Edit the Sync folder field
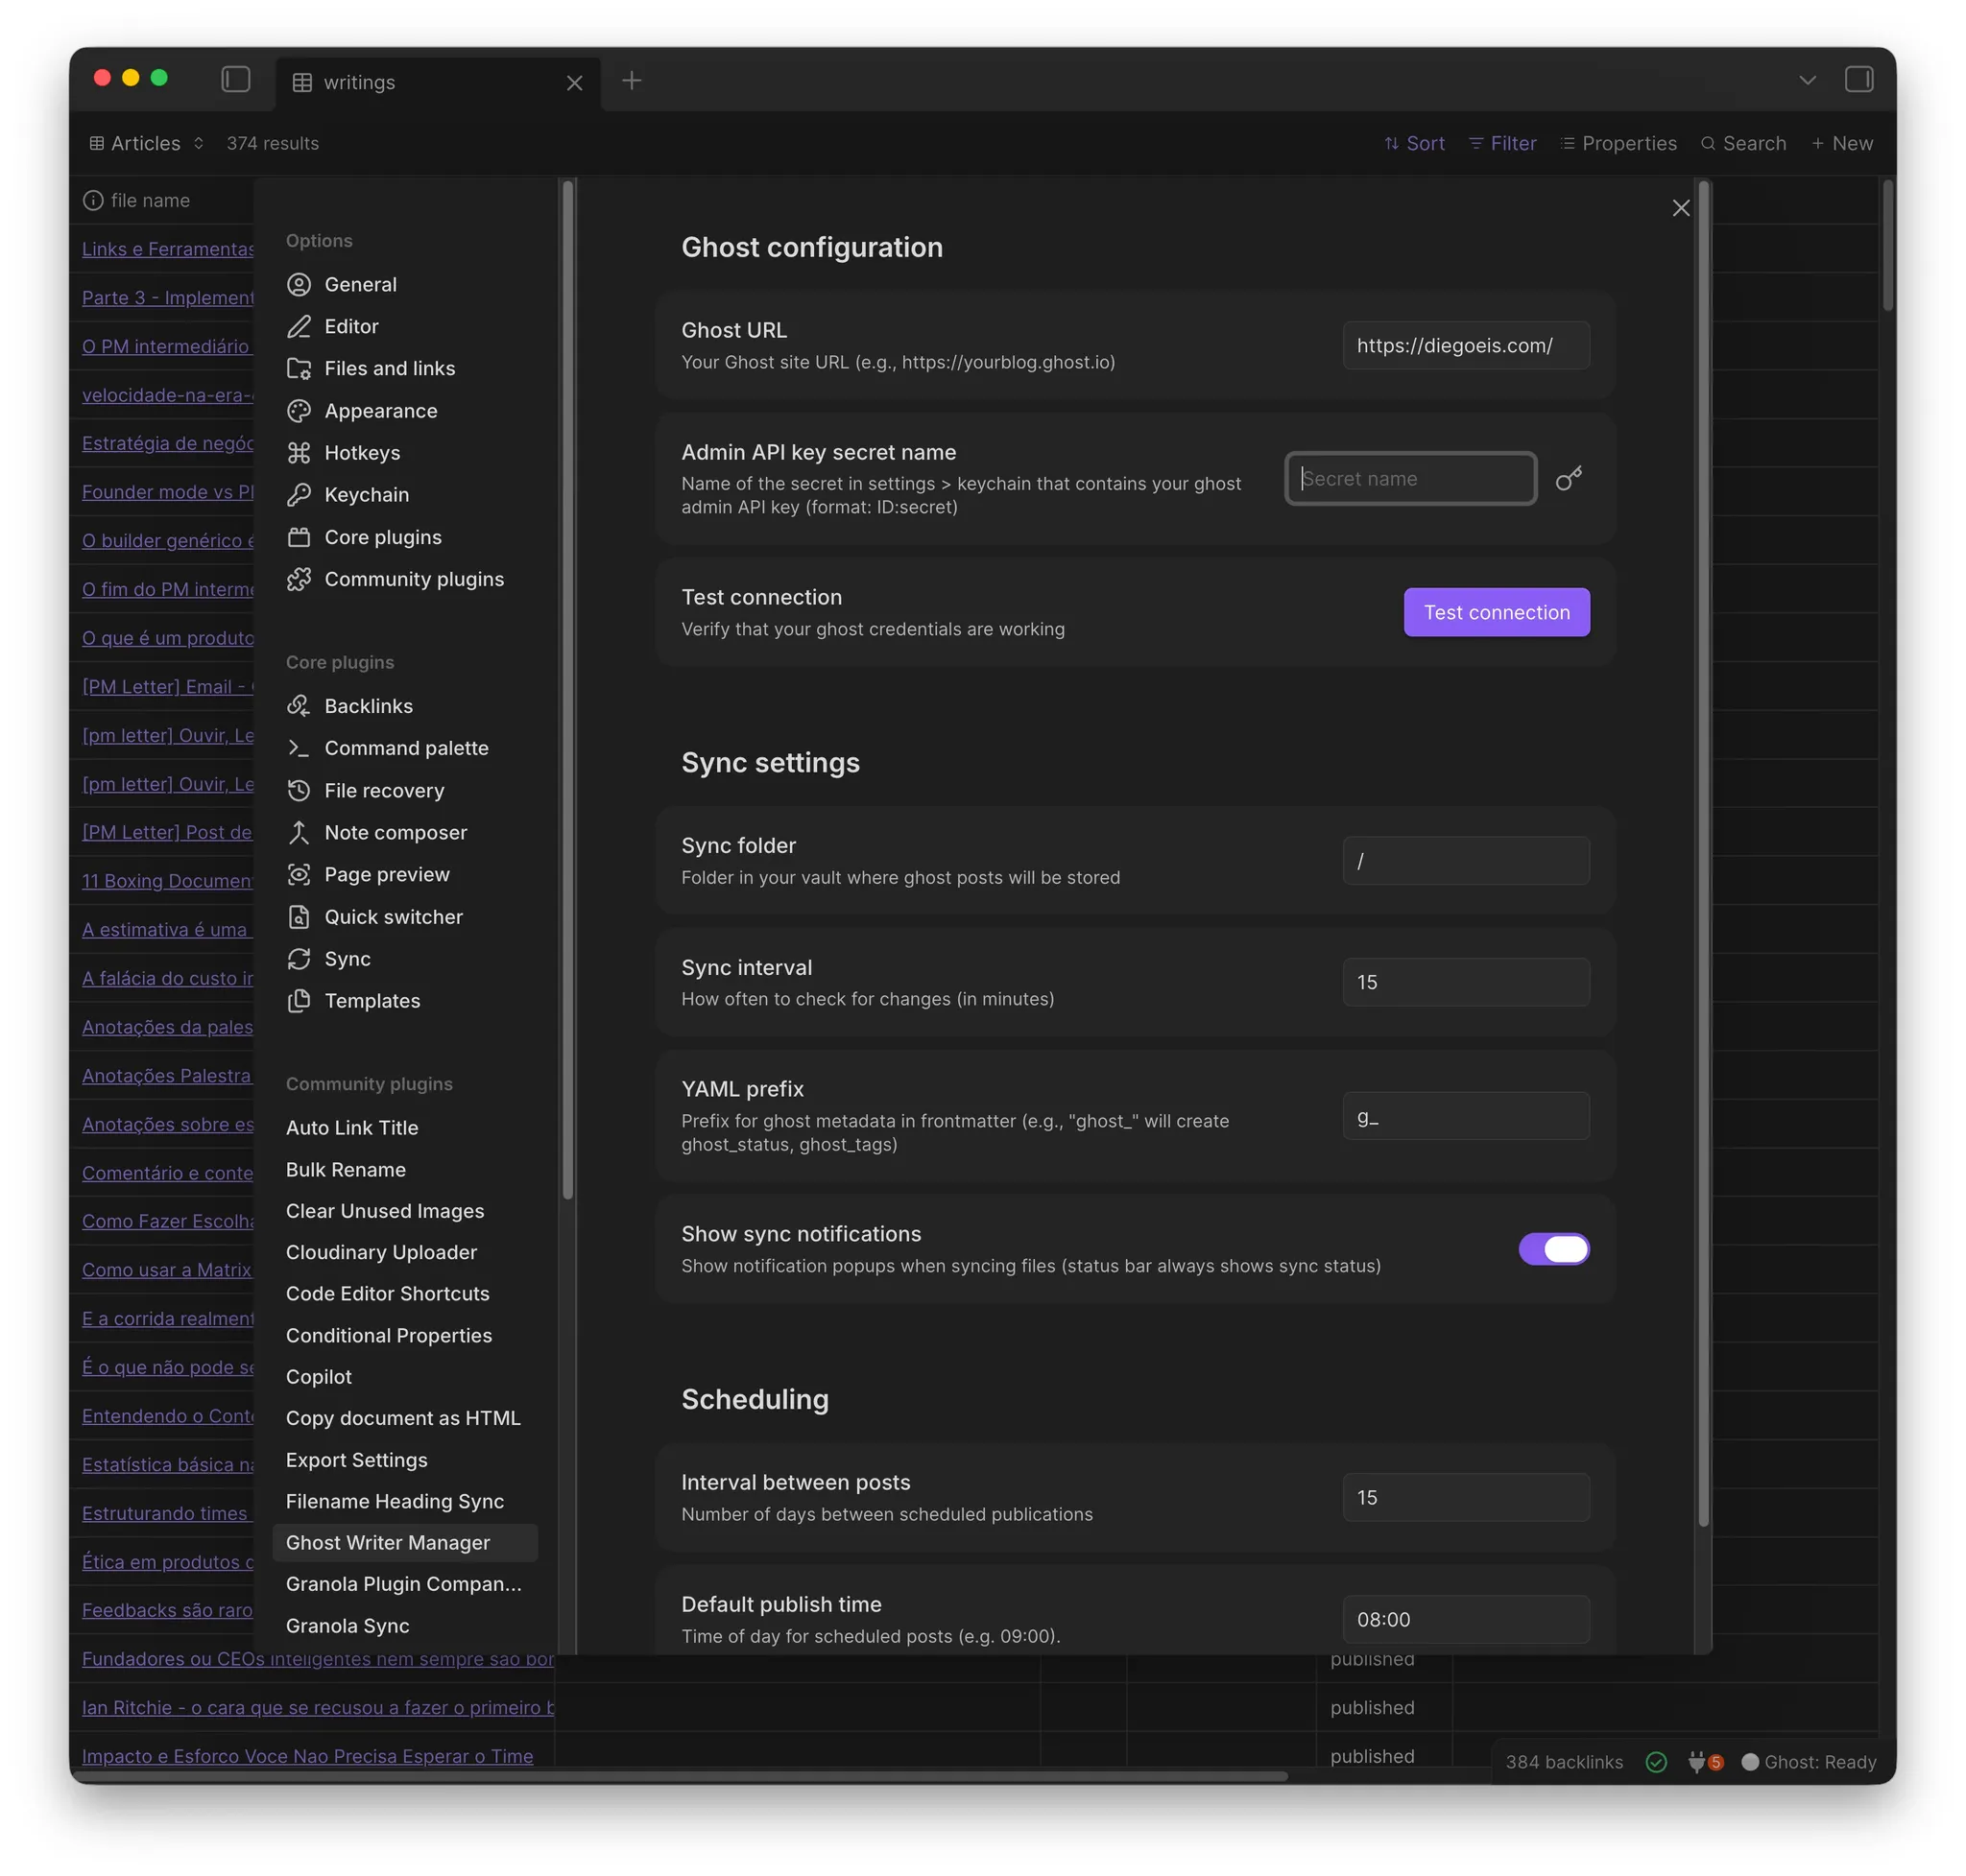 pos(1466,861)
